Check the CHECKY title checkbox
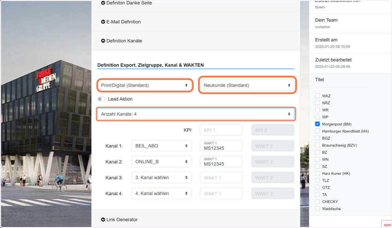392x228 pixels. (x=318, y=202)
